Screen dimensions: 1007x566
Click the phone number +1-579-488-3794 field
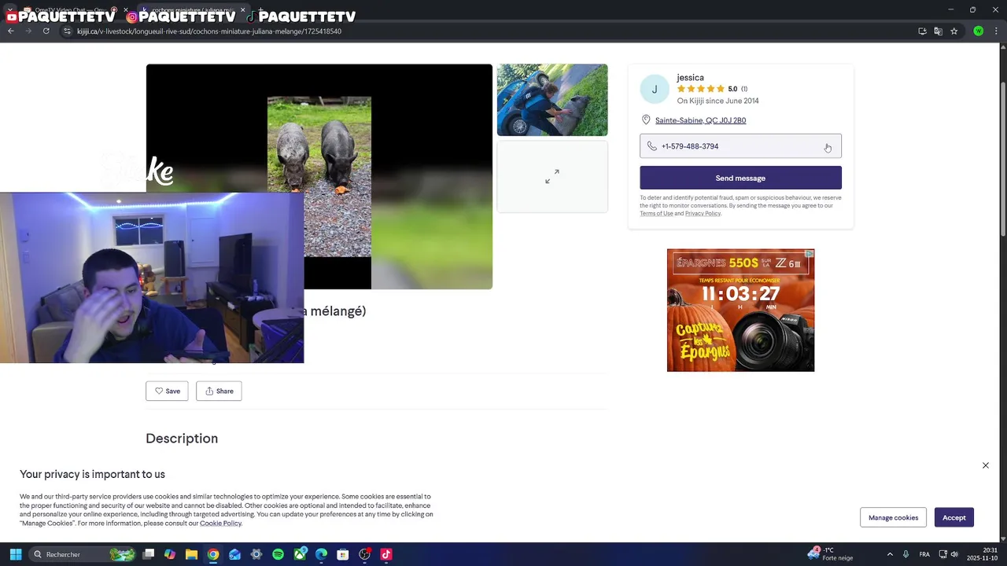pos(740,146)
